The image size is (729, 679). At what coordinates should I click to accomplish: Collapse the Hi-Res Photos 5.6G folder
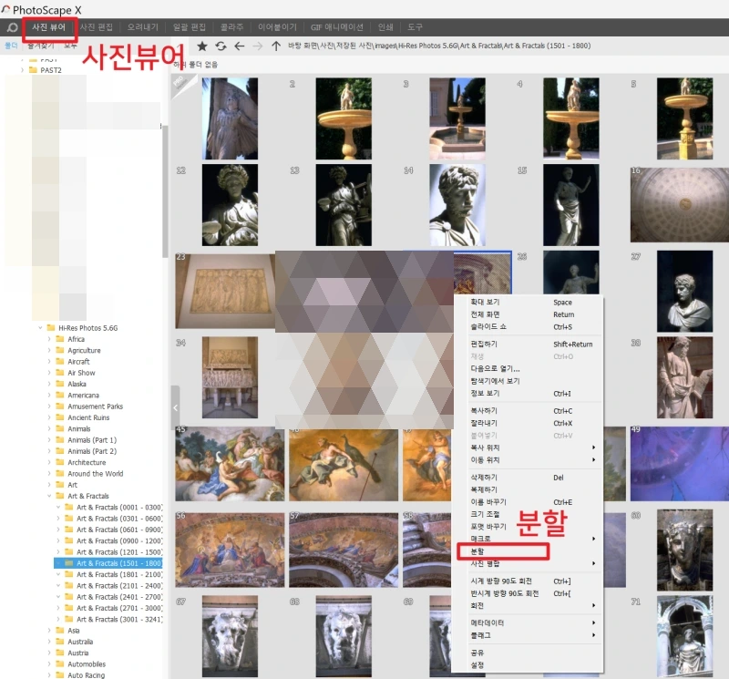tap(40, 328)
